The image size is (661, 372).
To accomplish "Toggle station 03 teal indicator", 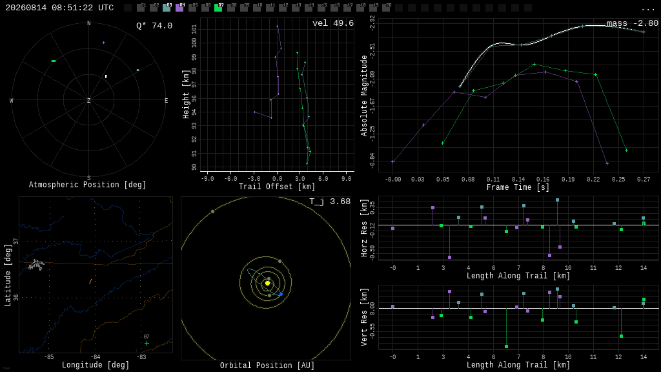I will (x=167, y=8).
